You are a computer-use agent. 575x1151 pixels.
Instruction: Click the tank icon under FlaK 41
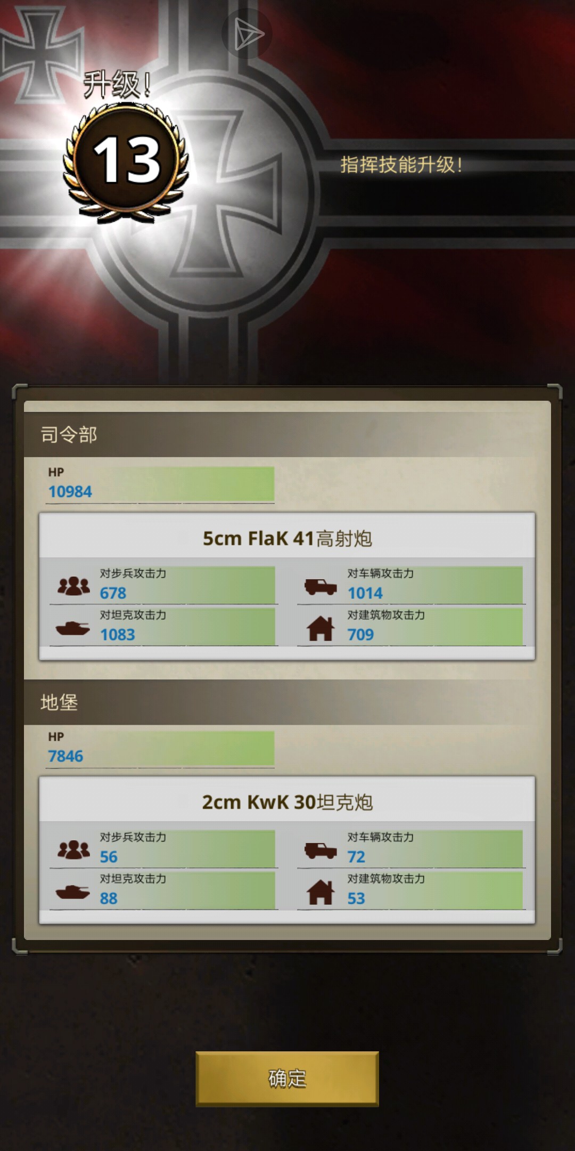coord(73,629)
